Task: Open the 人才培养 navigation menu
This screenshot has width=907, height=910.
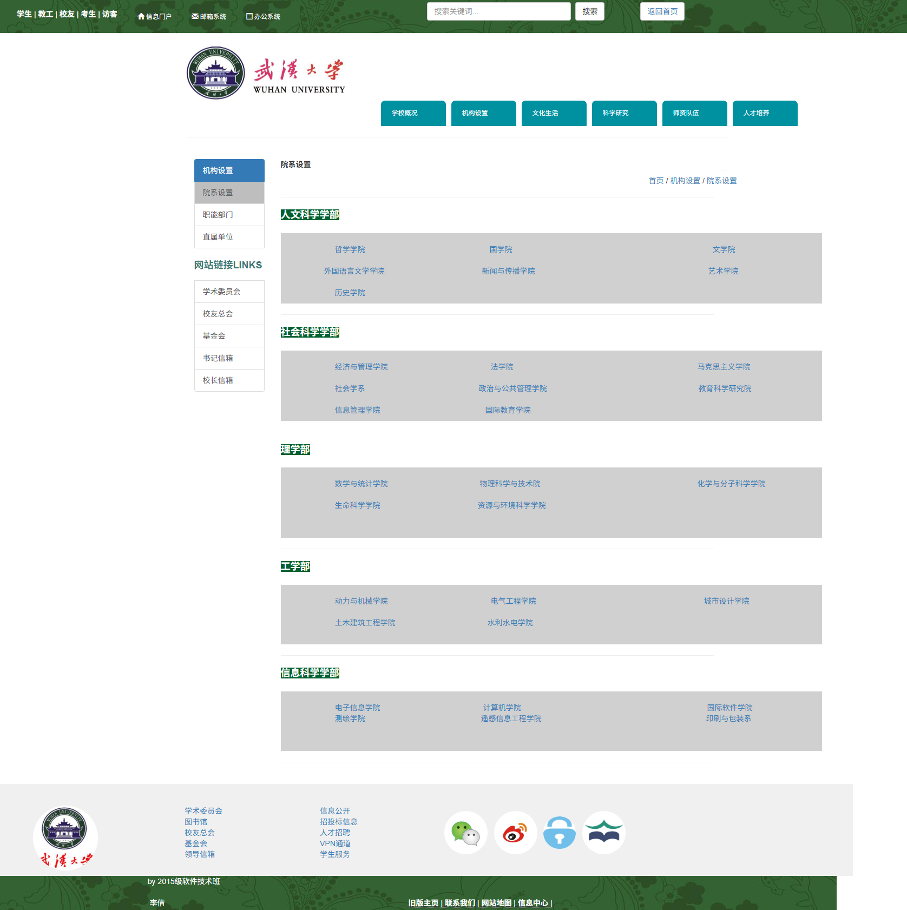Action: [x=765, y=113]
